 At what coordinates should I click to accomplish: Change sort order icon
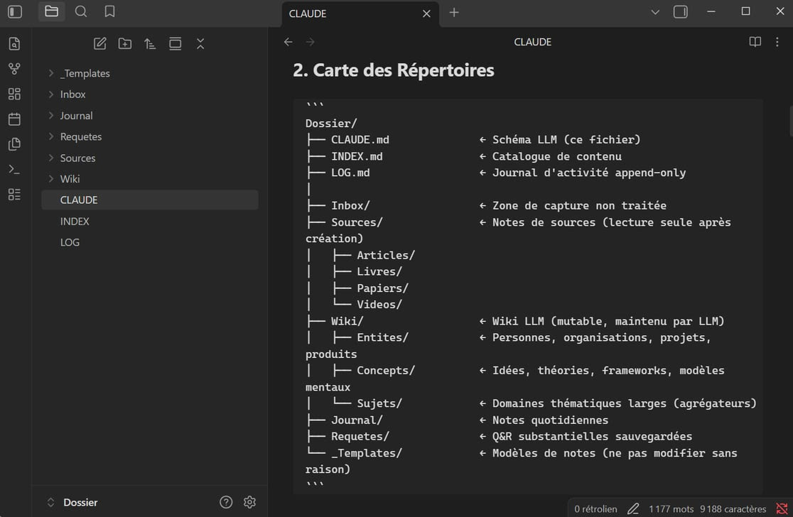tap(150, 43)
